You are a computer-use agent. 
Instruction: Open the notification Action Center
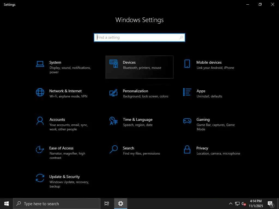coord(270,204)
